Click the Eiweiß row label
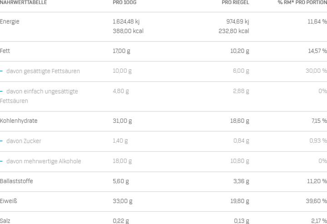The width and height of the screenshot is (327, 224). click(9, 201)
